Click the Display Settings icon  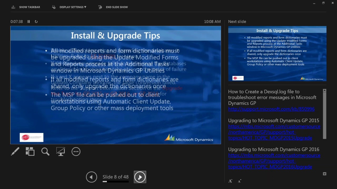point(54,7)
